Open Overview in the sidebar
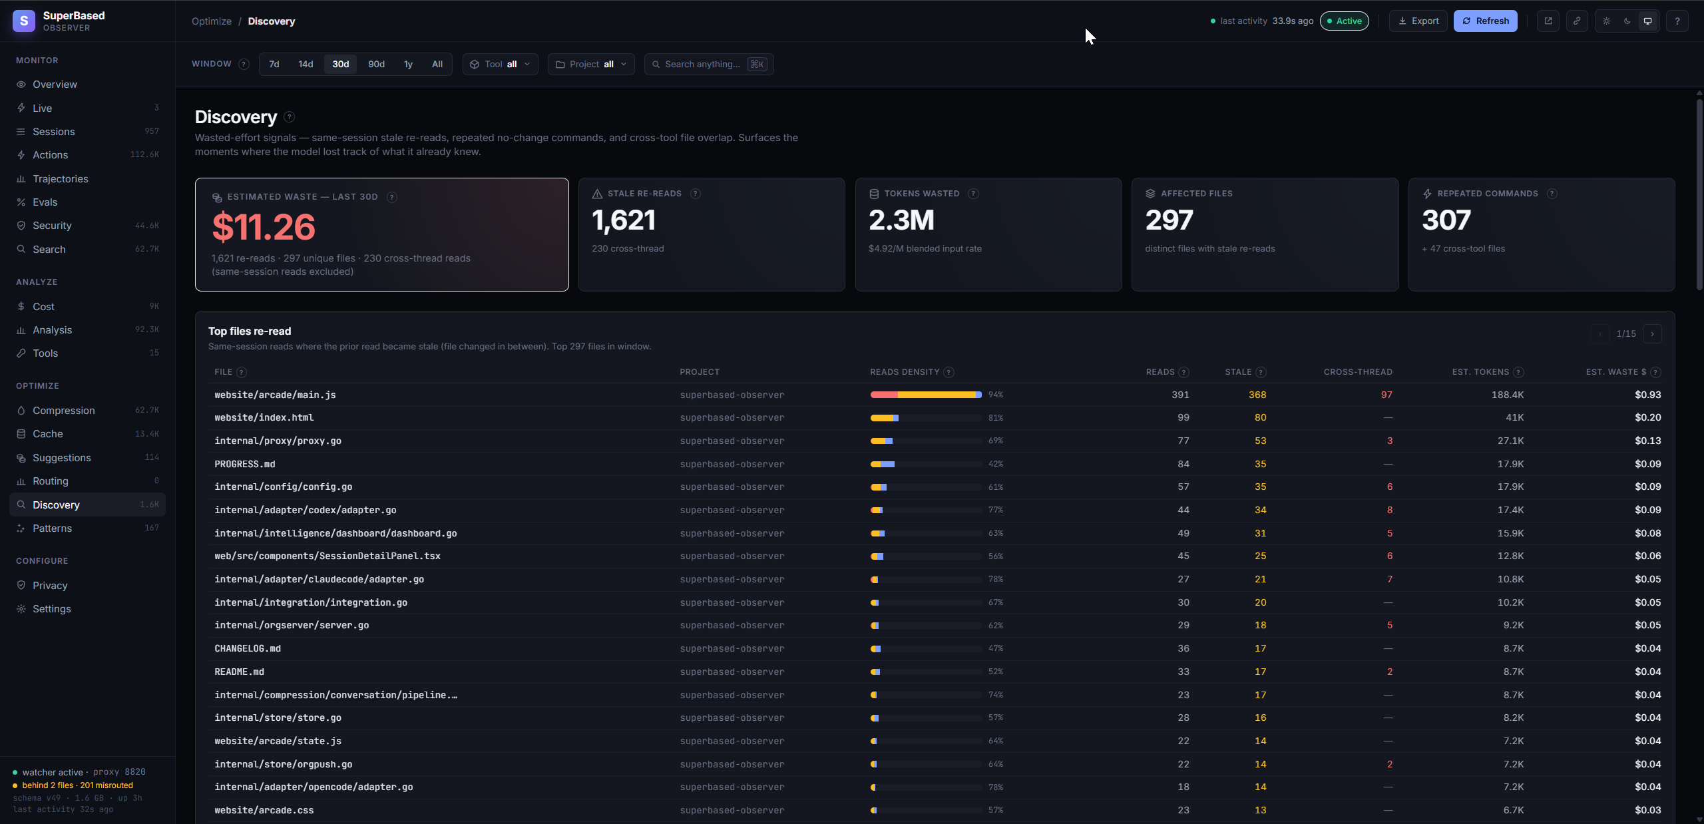Screen dimensions: 1704x824 [87, 85]
